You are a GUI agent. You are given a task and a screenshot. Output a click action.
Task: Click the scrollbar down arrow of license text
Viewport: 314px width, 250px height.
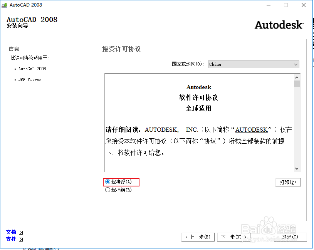(297, 168)
